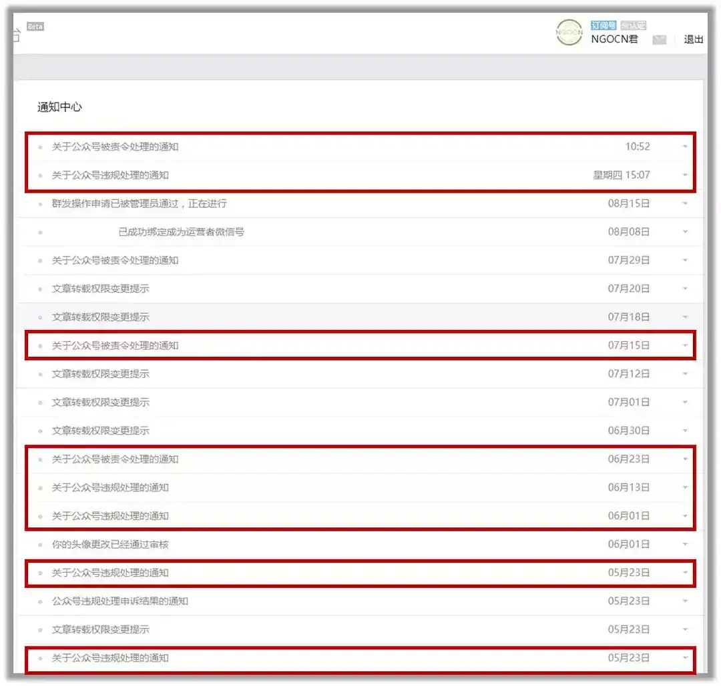Click the NGOCN君 account name
This screenshot has width=721, height=686.
point(614,39)
